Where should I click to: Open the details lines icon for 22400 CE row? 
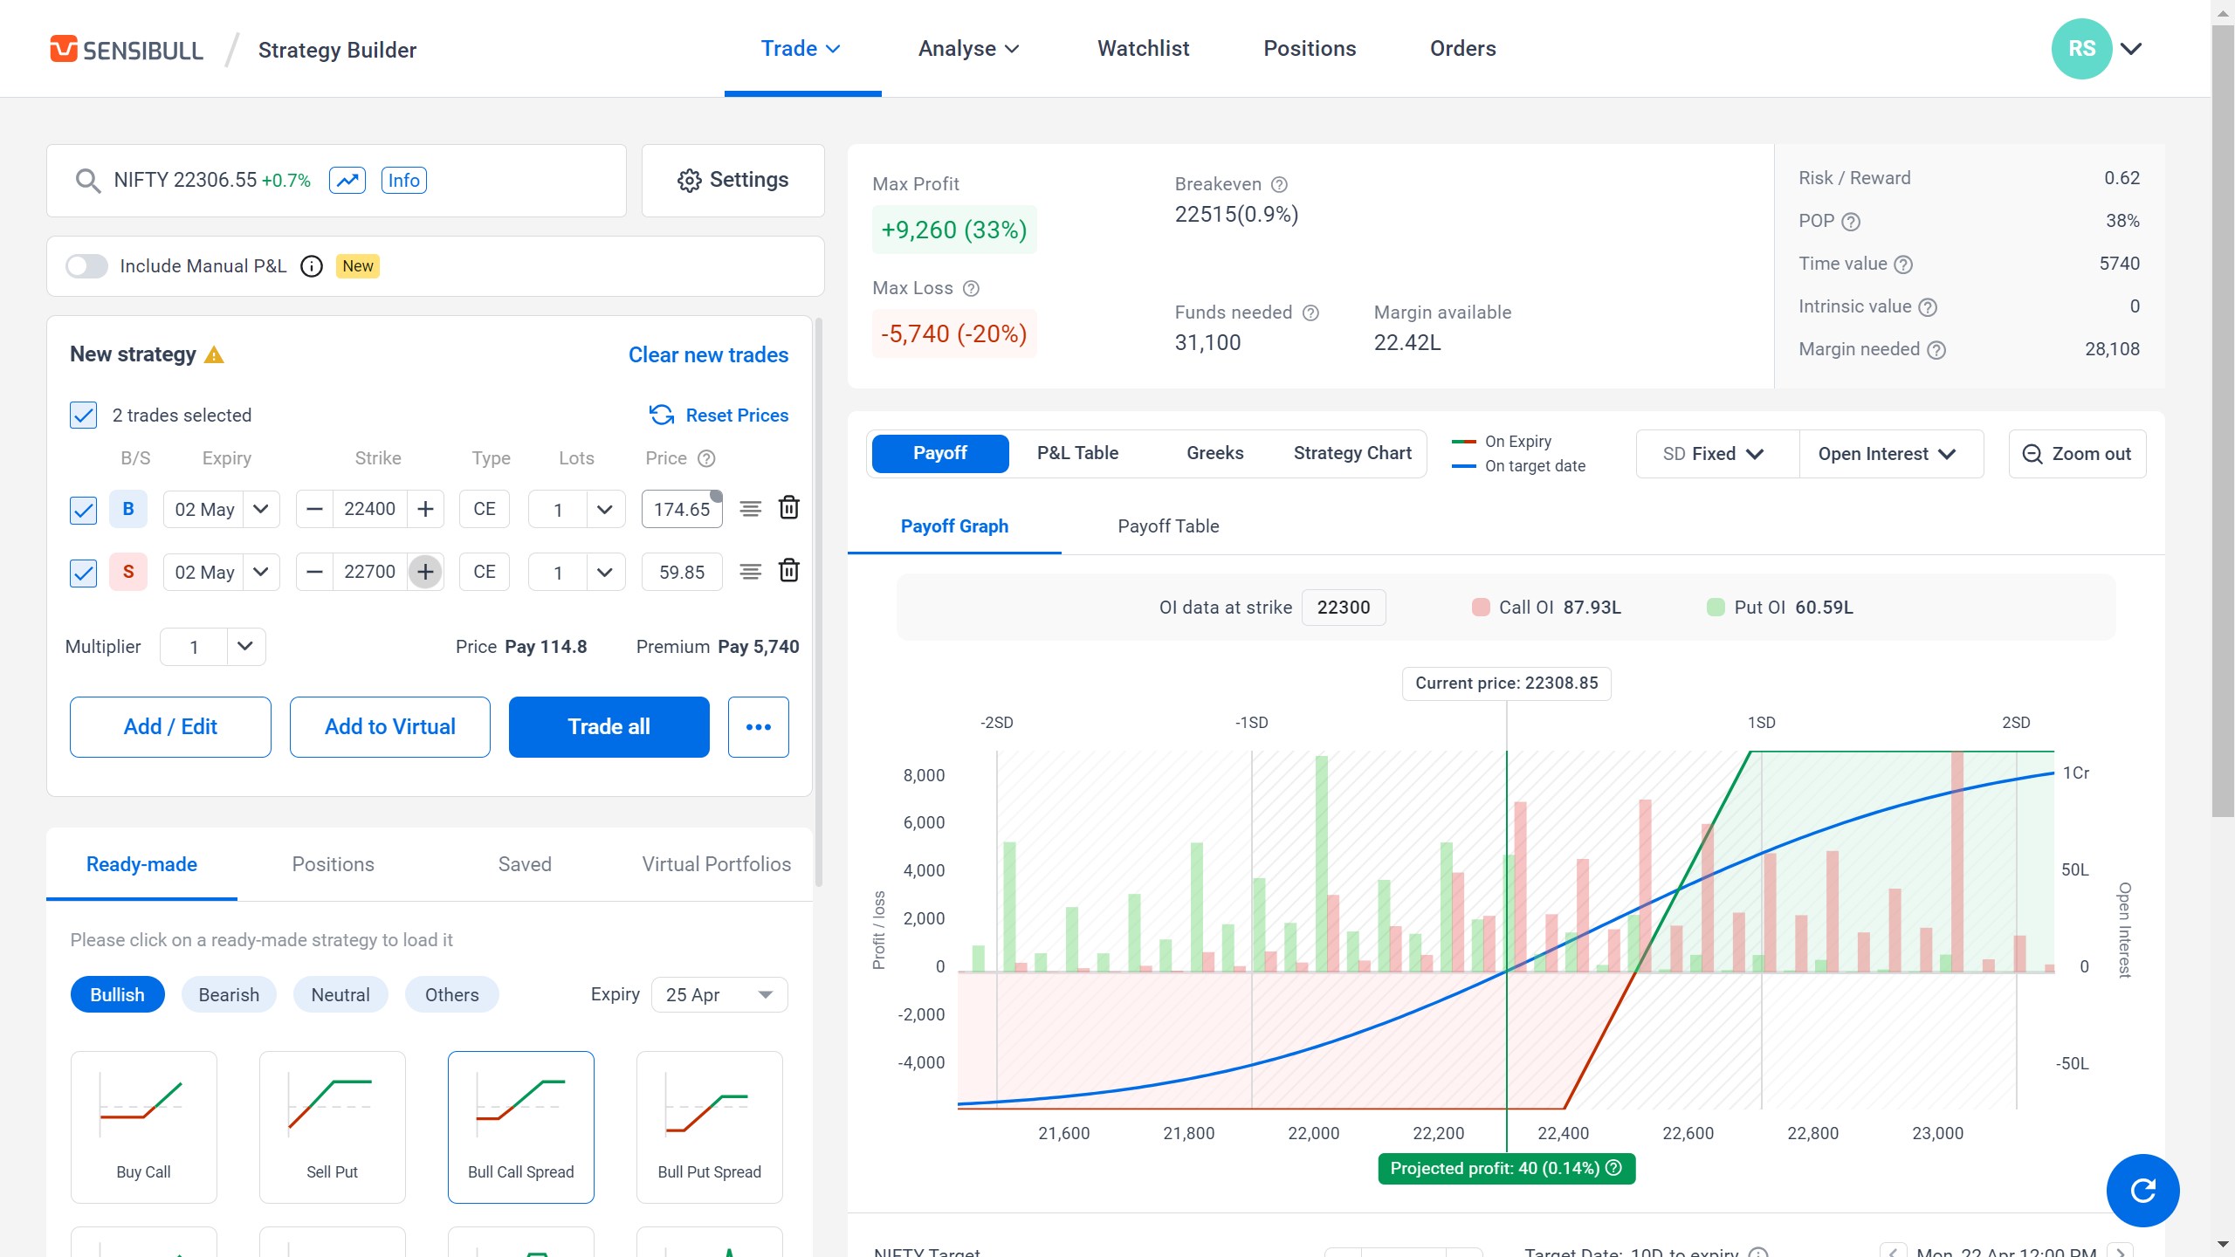click(751, 509)
